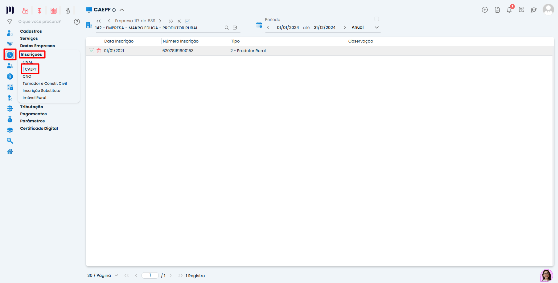Open the handshake sidebar icon
The height and width of the screenshot is (283, 558).
[10, 43]
